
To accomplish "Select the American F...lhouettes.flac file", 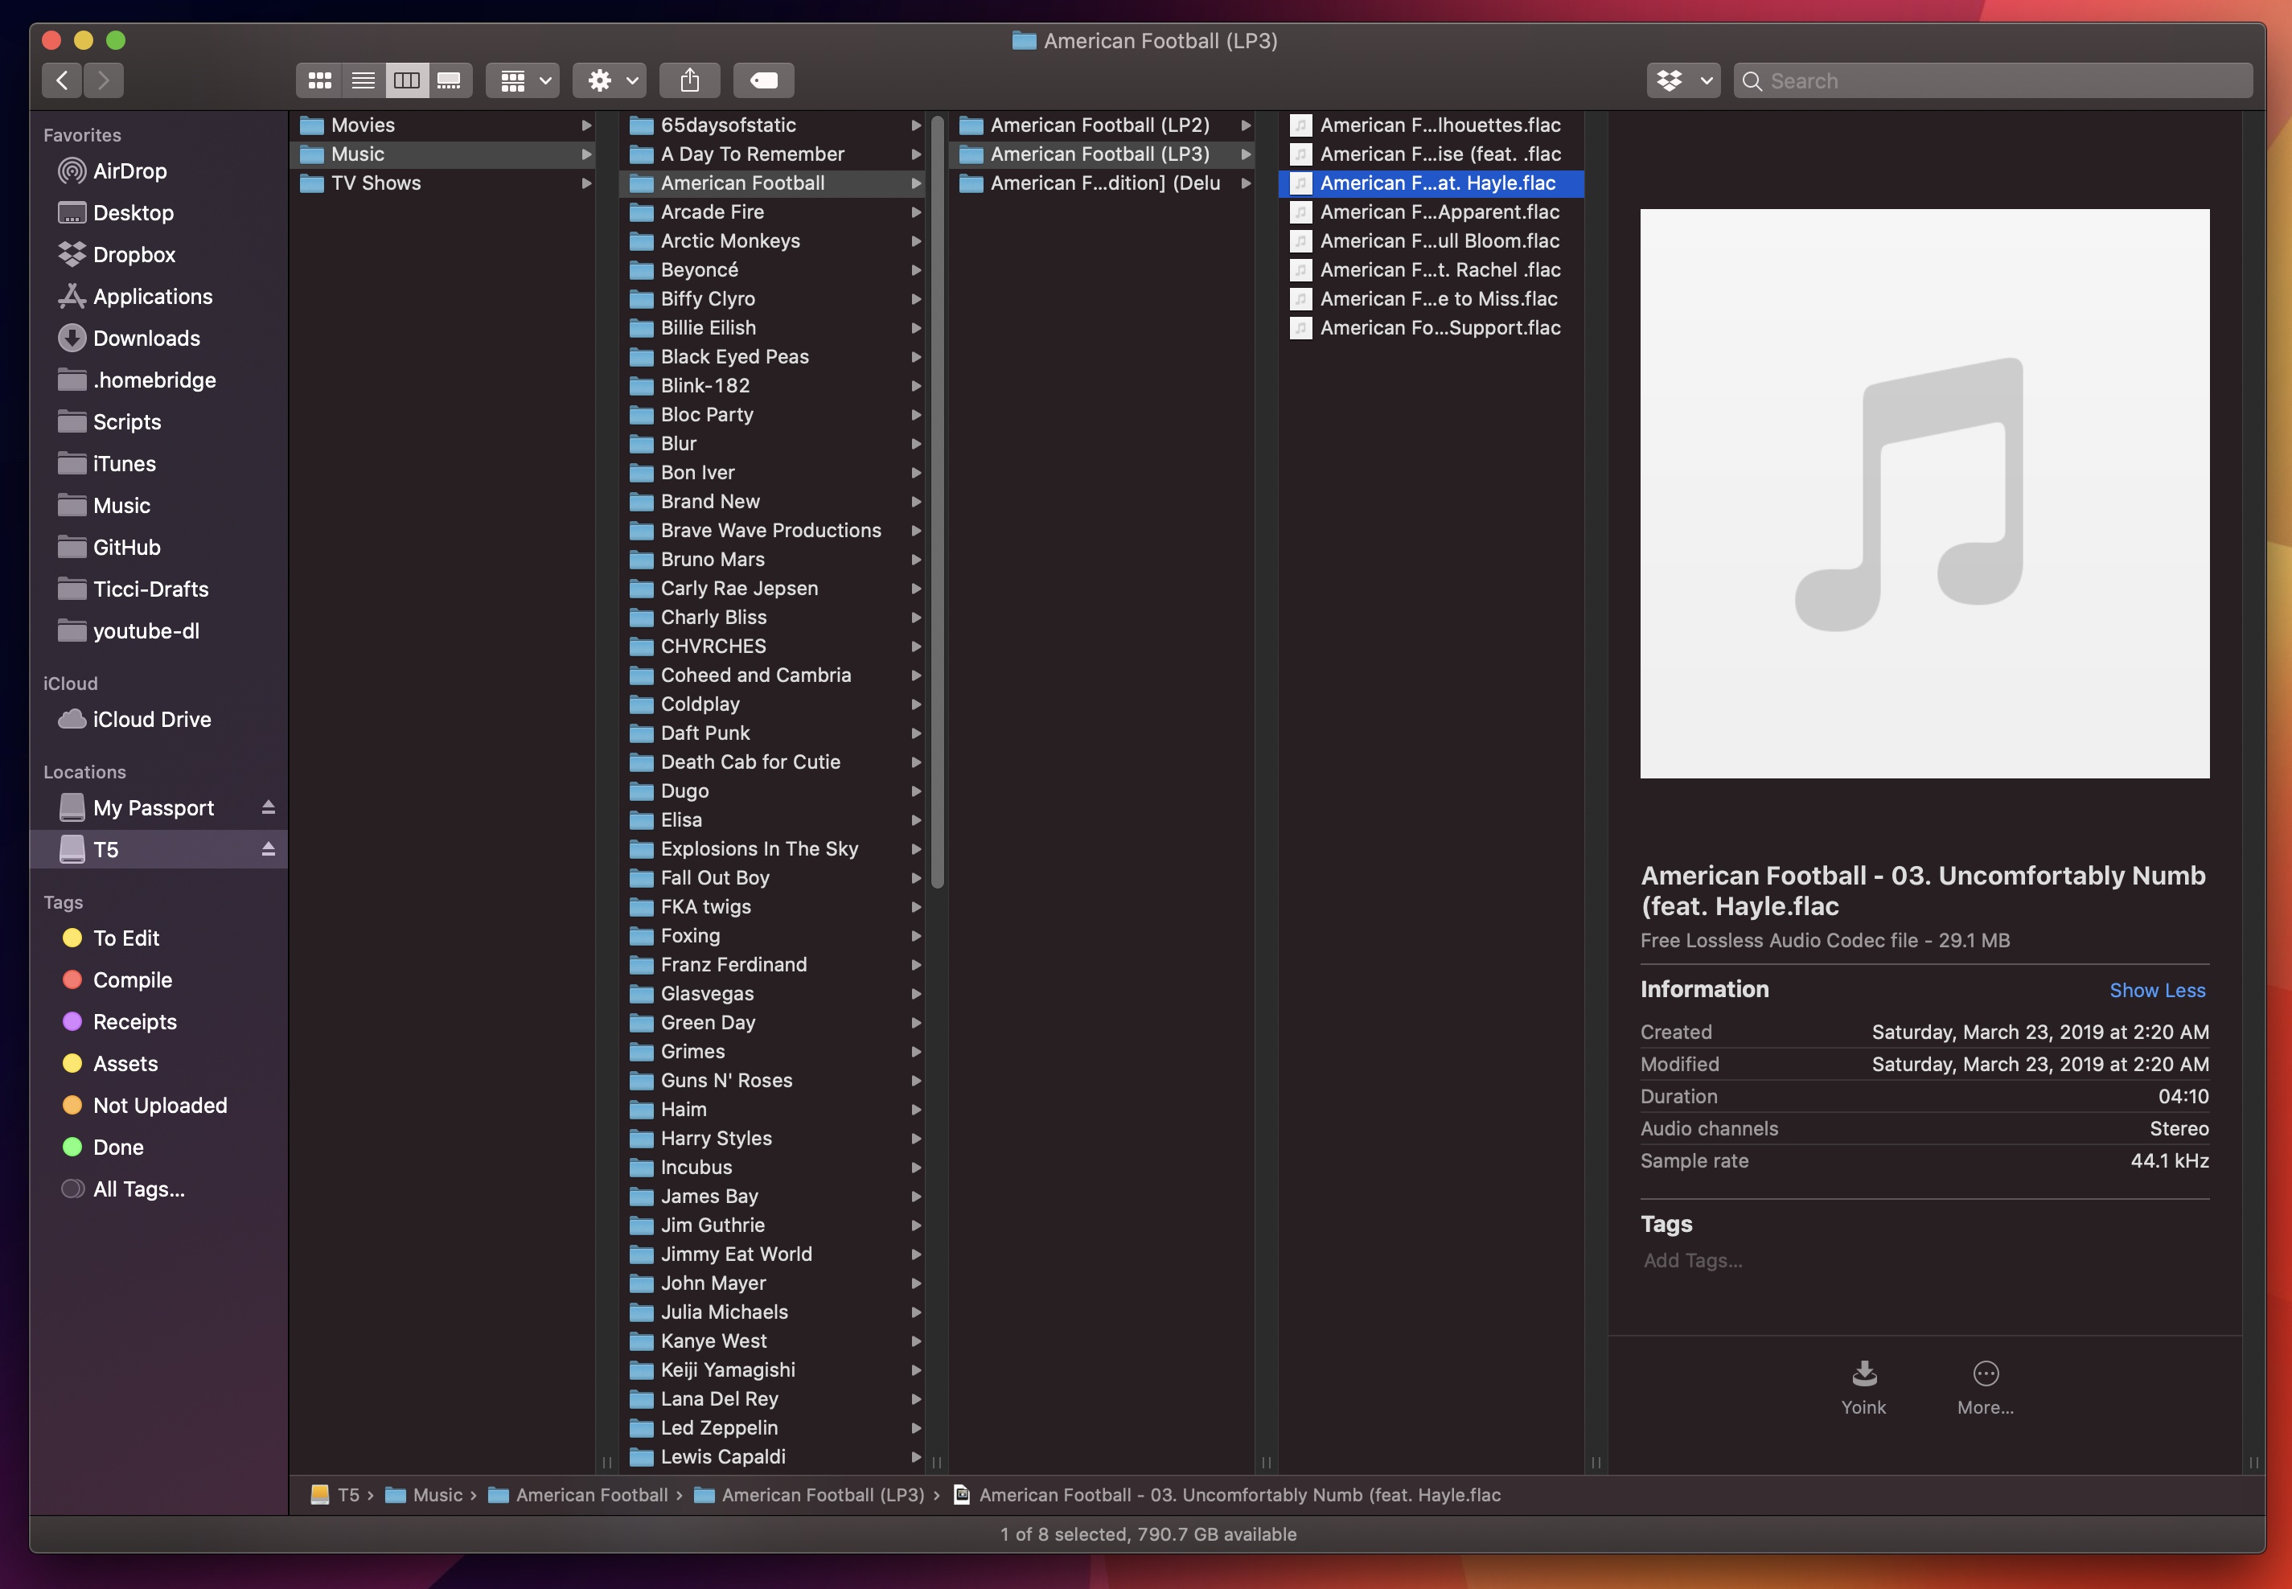I will (x=1431, y=125).
